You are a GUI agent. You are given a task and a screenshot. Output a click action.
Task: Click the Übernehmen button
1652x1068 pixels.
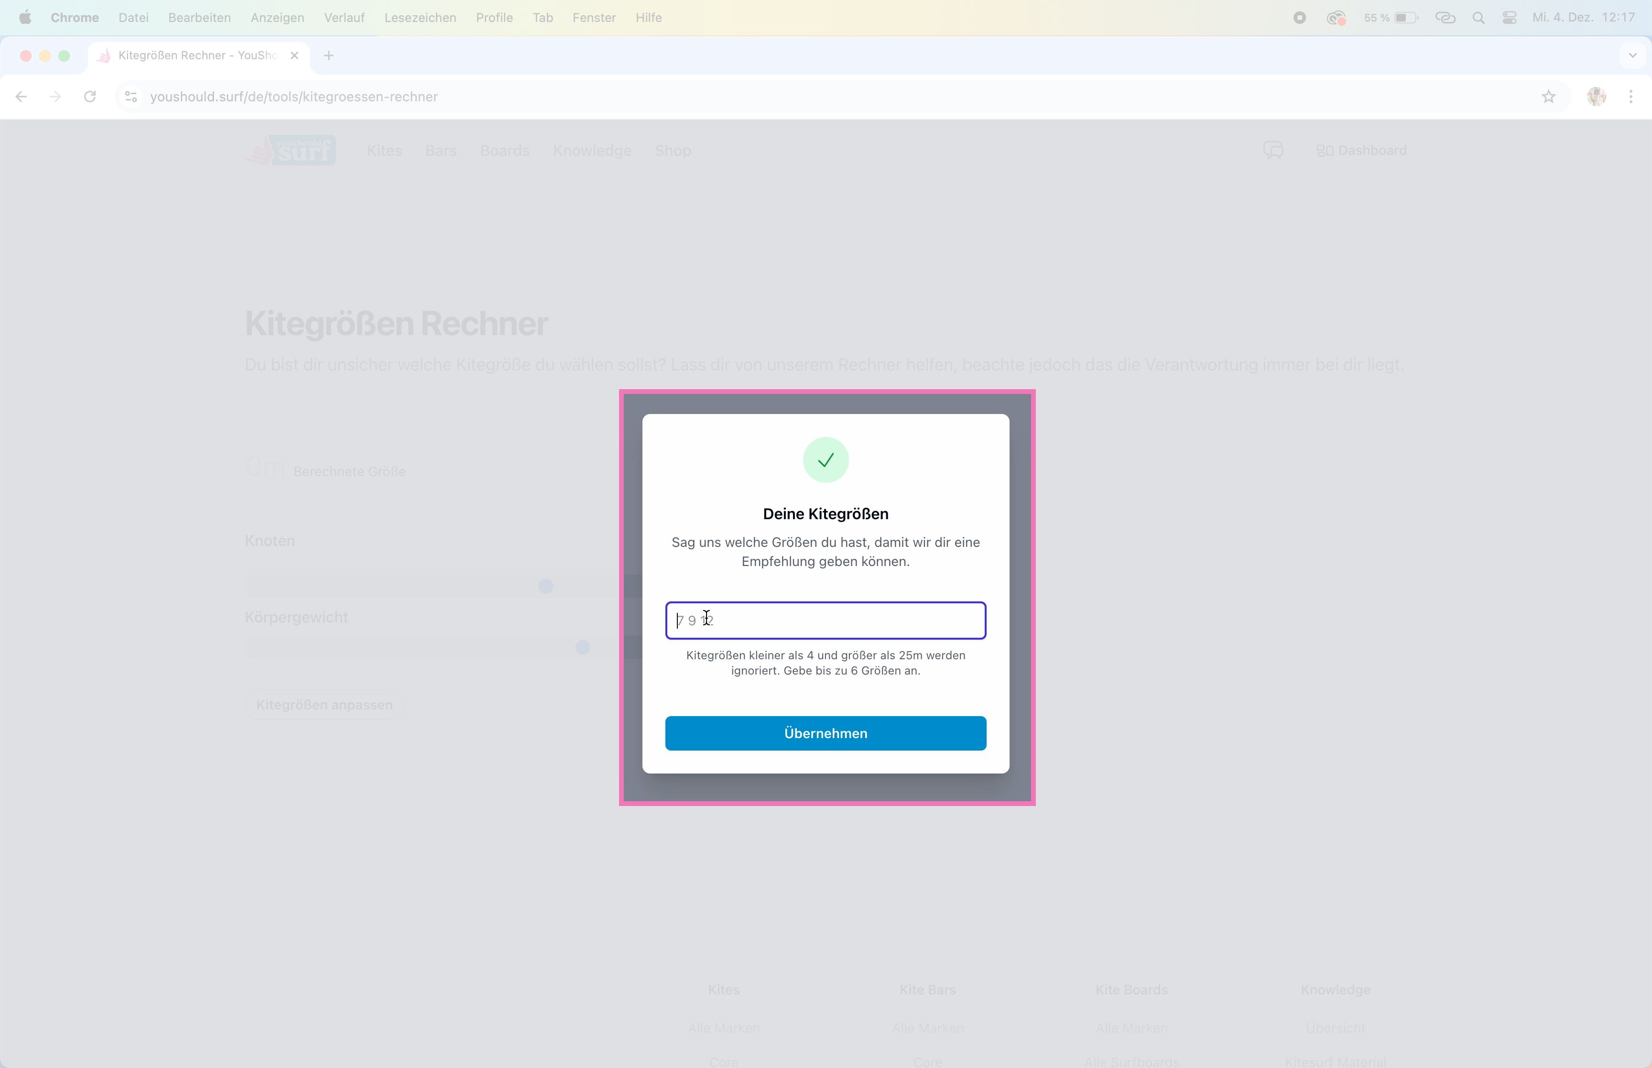coord(826,733)
